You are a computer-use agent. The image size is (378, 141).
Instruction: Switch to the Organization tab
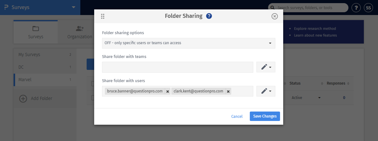[79, 32]
